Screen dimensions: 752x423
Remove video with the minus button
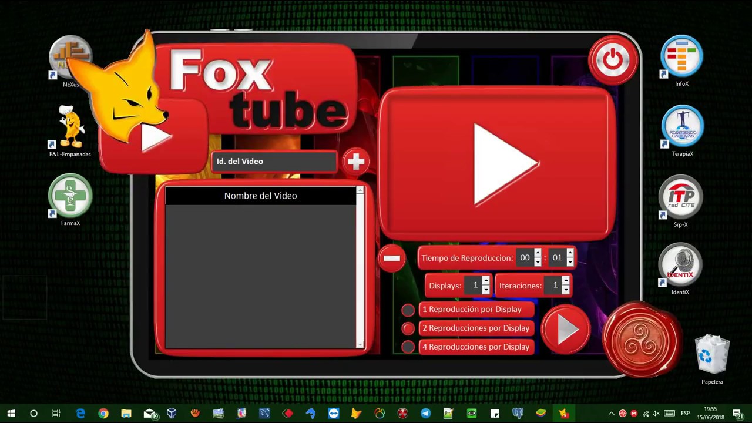coord(392,258)
